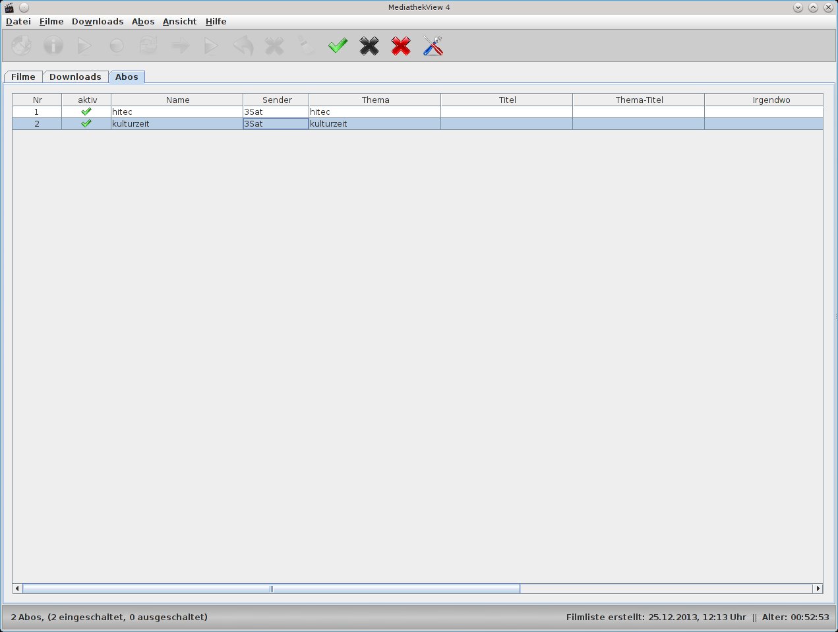
Task: Select the 3Sat sender cell of kulturzeit
Action: [x=276, y=123]
